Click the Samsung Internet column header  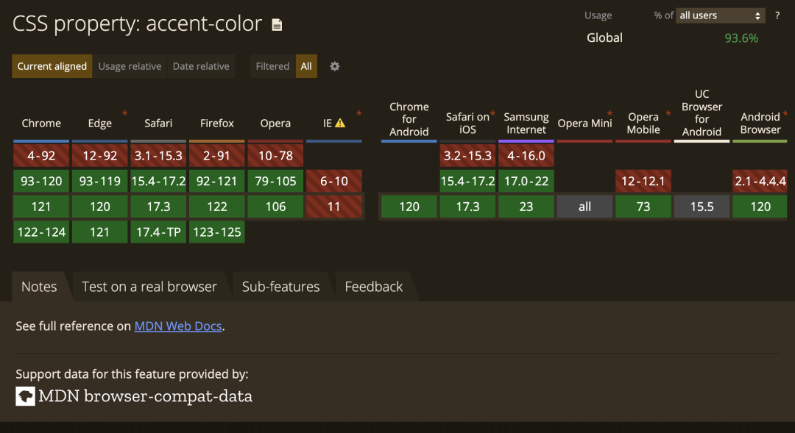point(526,123)
